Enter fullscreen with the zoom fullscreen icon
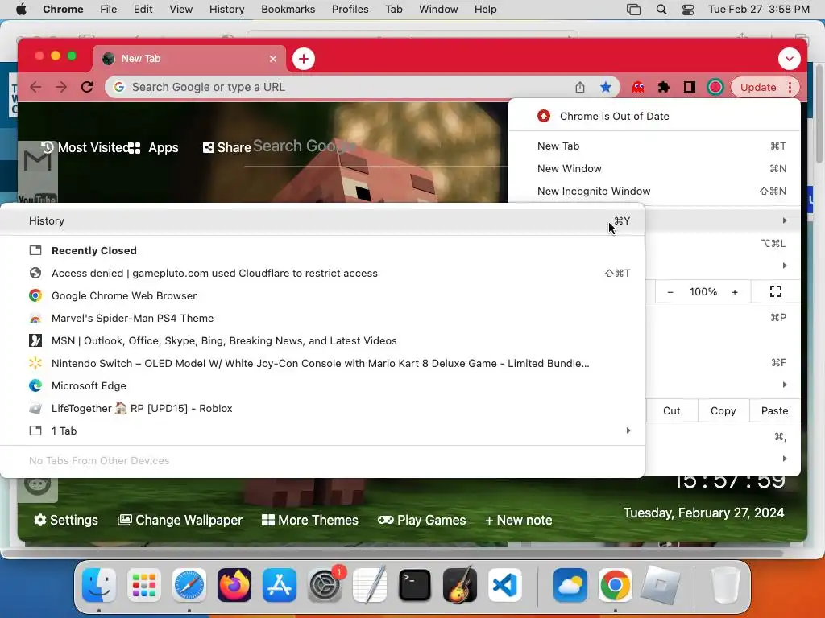The image size is (825, 618). (x=776, y=291)
